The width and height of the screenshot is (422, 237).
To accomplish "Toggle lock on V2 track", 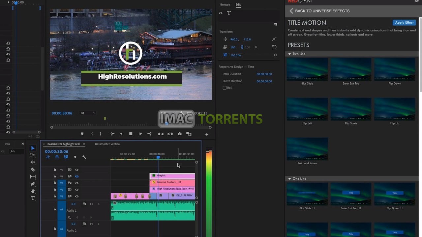I will [55, 190].
